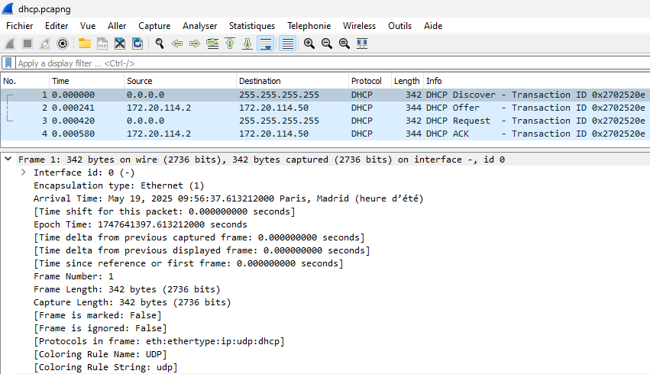Sort by the Info column header

pos(537,81)
